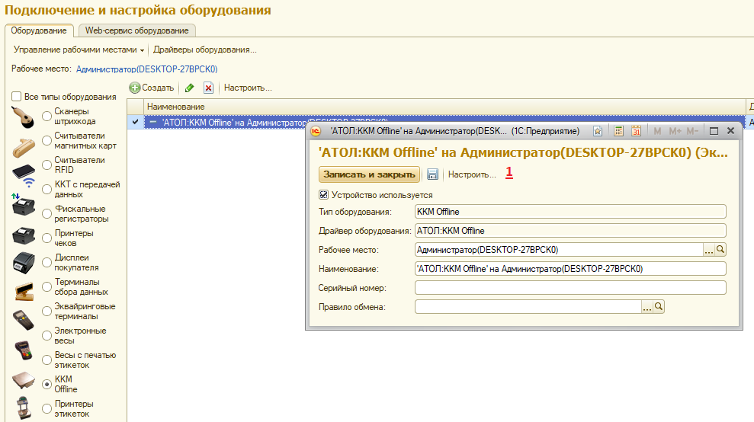Click the Драйвер оборудования field
Image resolution: width=754 pixels, height=422 pixels.
coord(570,230)
